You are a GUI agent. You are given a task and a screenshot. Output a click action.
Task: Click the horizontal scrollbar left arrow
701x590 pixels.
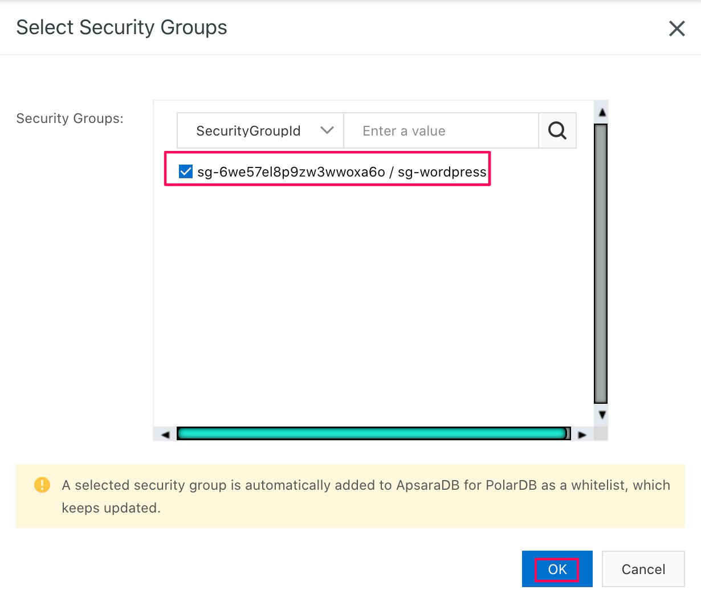click(165, 434)
